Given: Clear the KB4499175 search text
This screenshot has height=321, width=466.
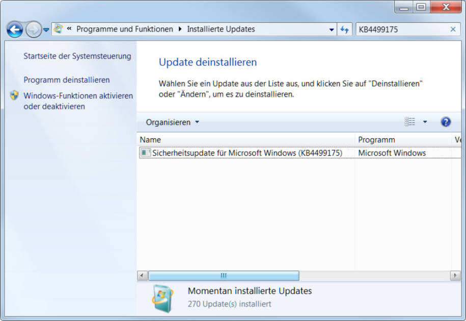Looking at the screenshot, I should (x=453, y=29).
